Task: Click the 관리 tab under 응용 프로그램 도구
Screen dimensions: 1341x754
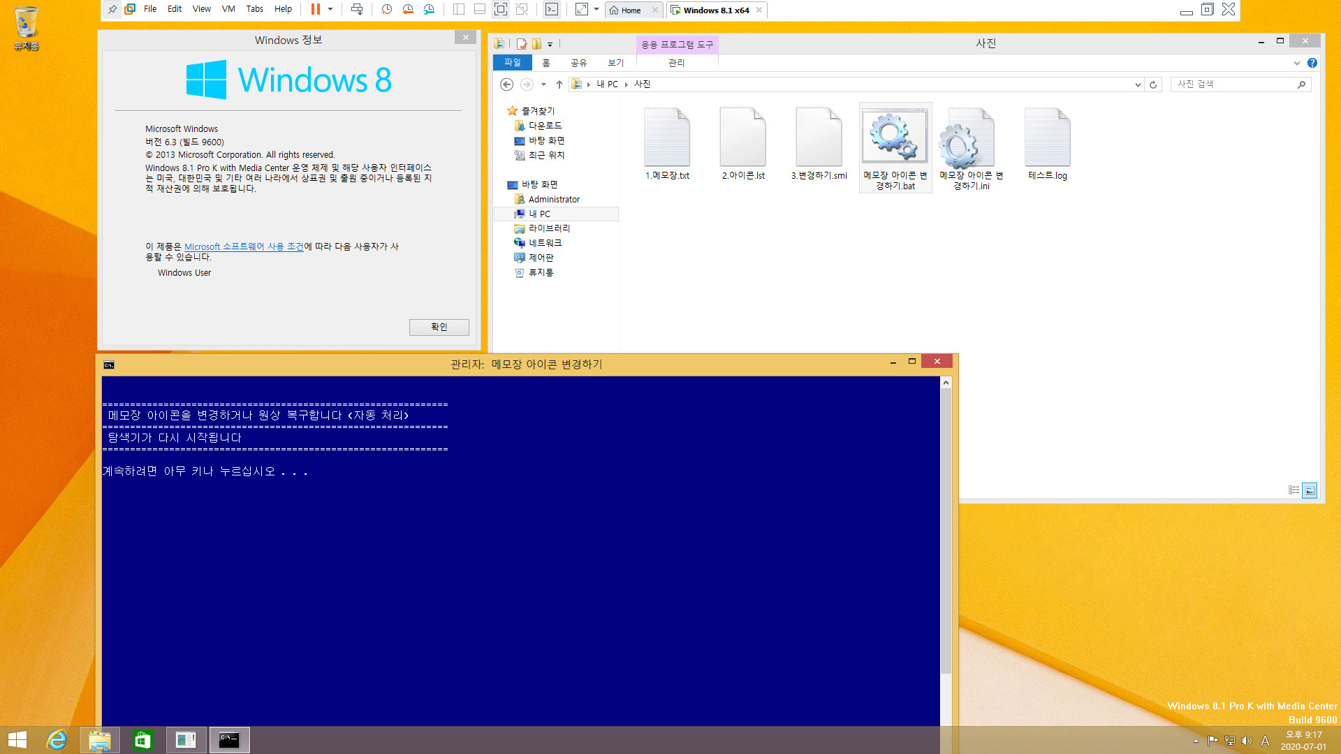Action: pos(676,63)
